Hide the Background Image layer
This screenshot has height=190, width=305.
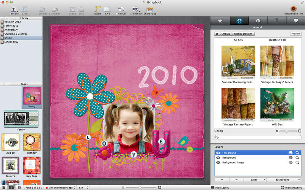218,163
